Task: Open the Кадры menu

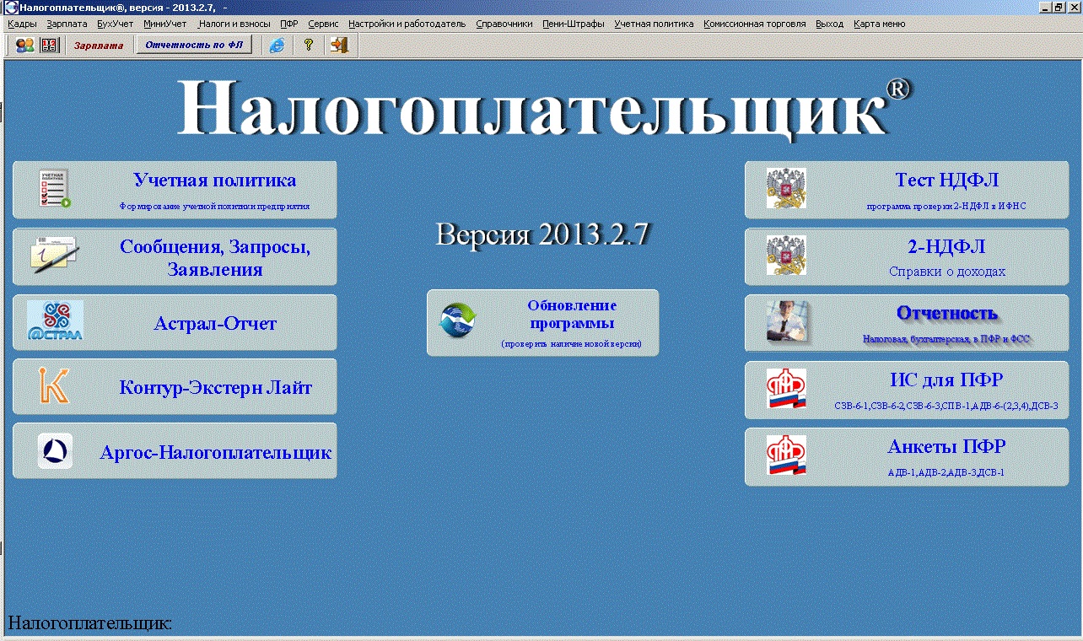Action: 22,24
